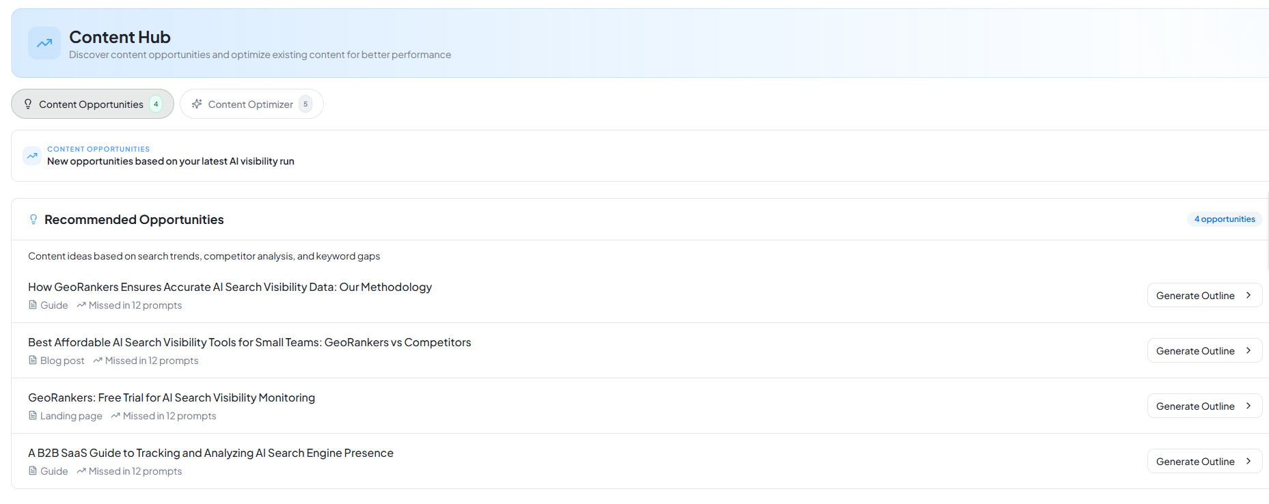Click the '4 opportunities' badge

click(x=1225, y=219)
